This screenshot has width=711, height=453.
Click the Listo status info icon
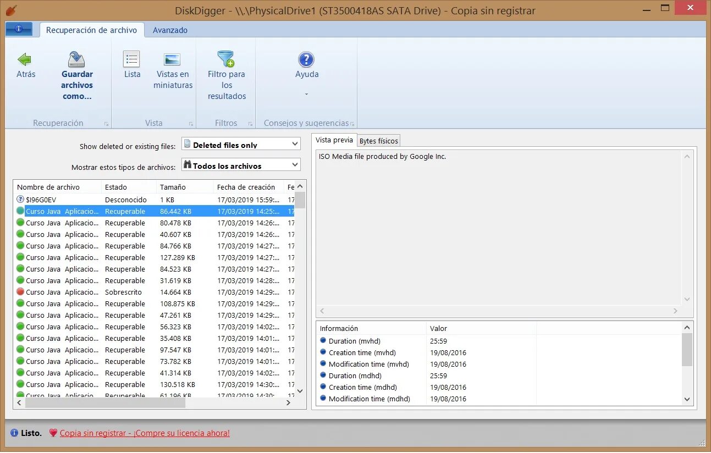(x=14, y=433)
